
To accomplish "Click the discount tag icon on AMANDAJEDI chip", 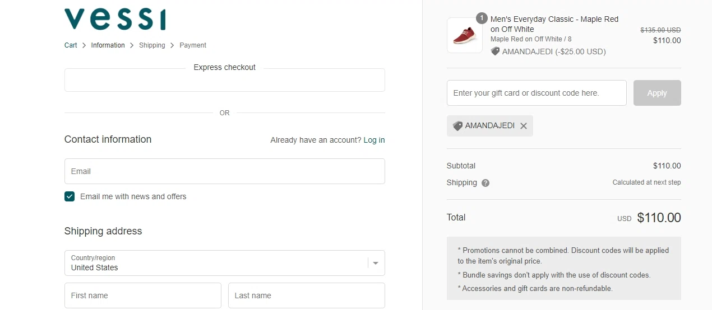I will [x=457, y=126].
